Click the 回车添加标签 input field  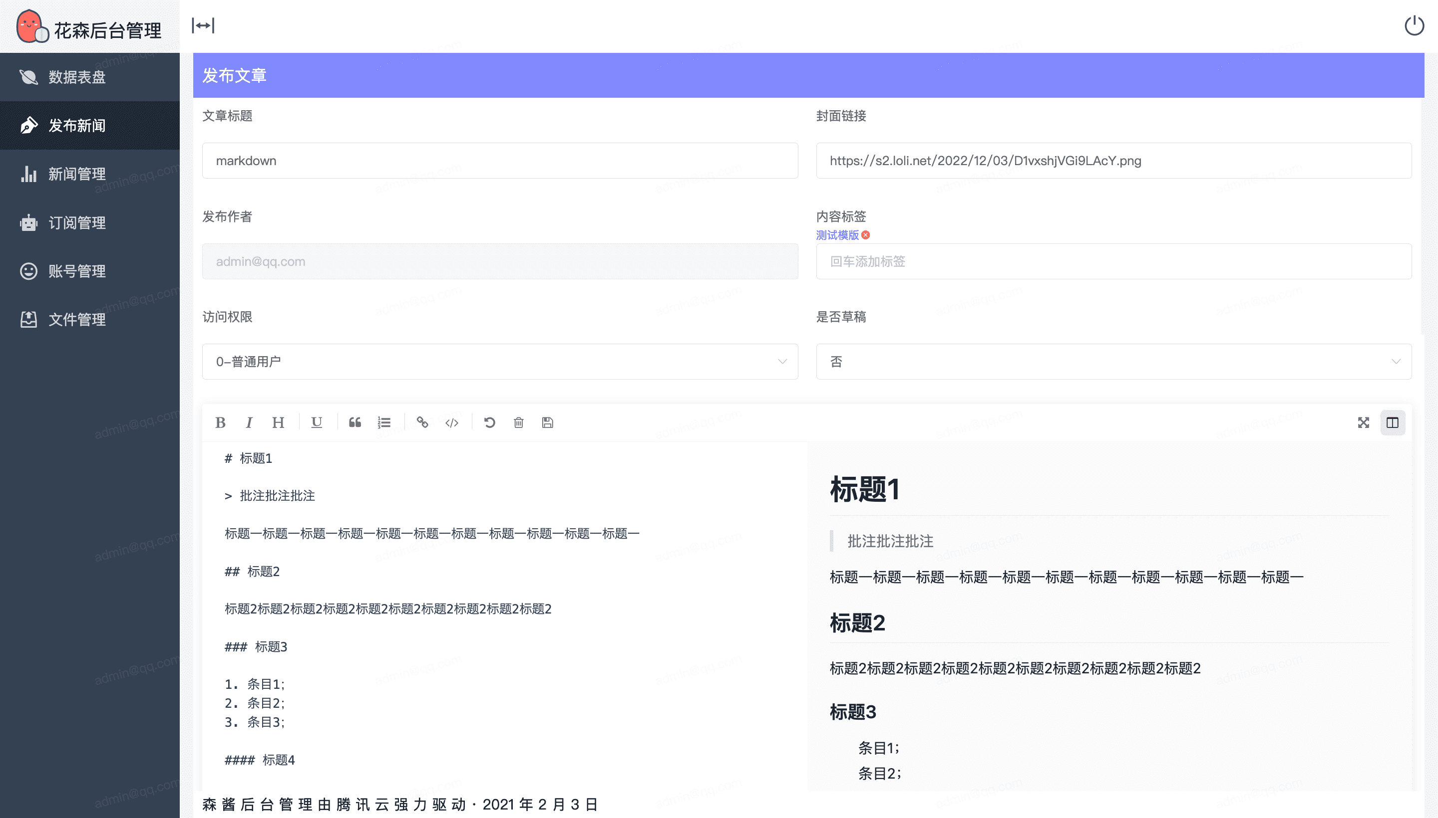point(1113,261)
